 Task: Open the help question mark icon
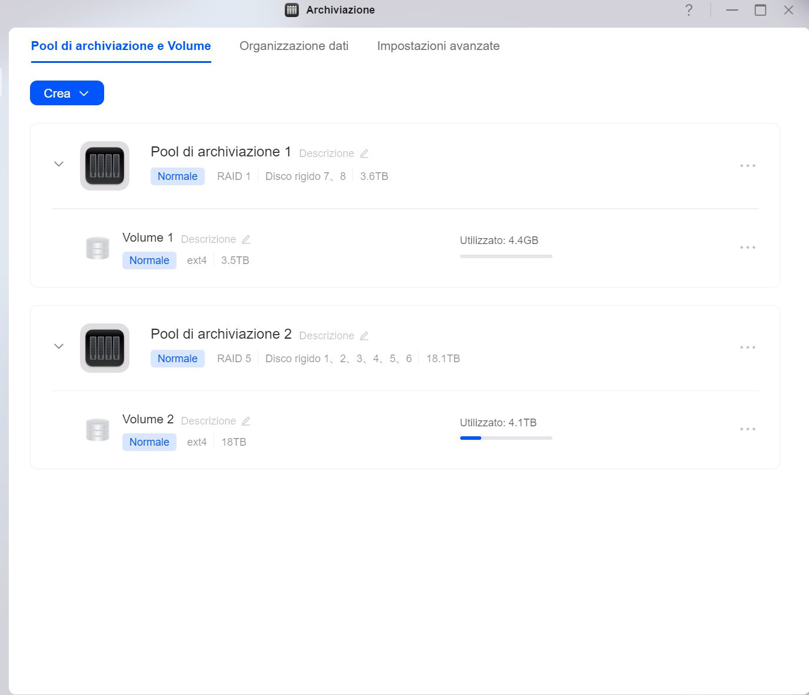coord(688,10)
